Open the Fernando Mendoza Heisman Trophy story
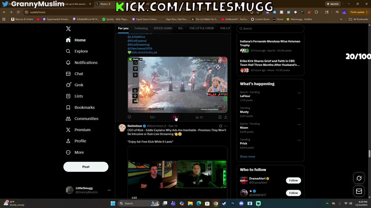Image resolution: width=371 pixels, height=208 pixels. click(x=270, y=43)
